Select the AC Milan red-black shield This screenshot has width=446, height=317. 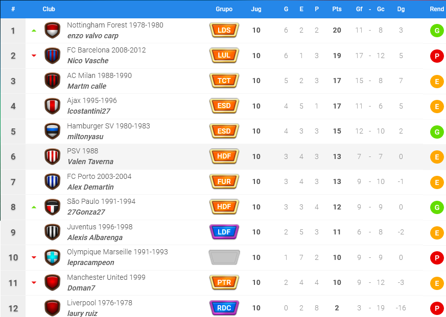[x=52, y=81]
